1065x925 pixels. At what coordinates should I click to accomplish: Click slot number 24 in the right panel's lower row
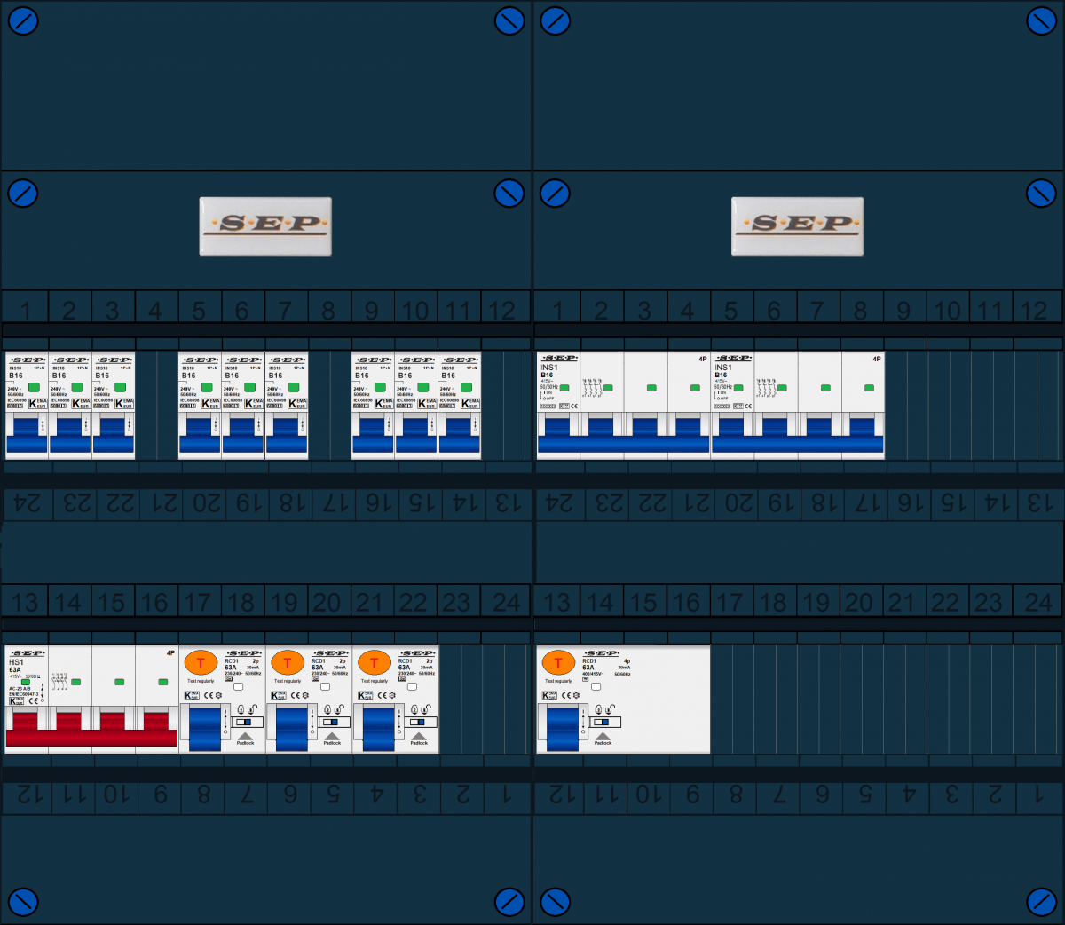[x=1038, y=602]
